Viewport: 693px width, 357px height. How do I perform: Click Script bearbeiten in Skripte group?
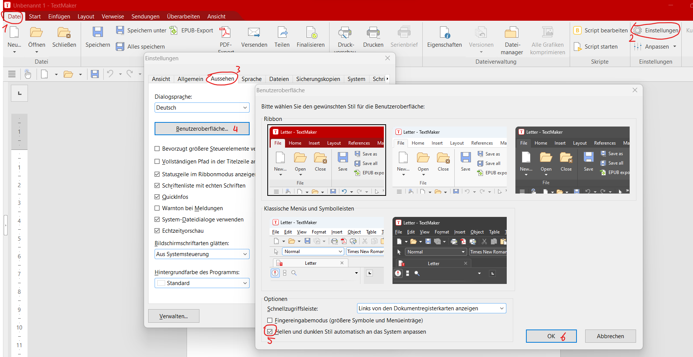pyautogui.click(x=601, y=31)
